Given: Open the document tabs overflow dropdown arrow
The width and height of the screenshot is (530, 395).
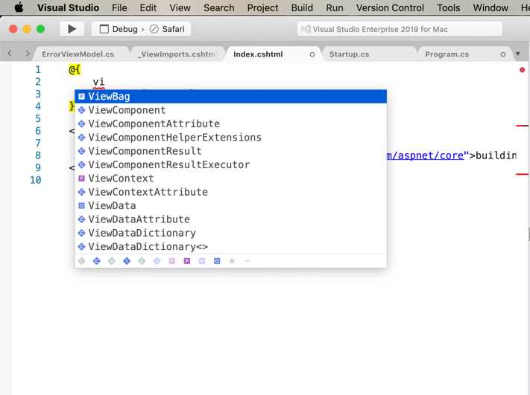Looking at the screenshot, I should tap(518, 54).
